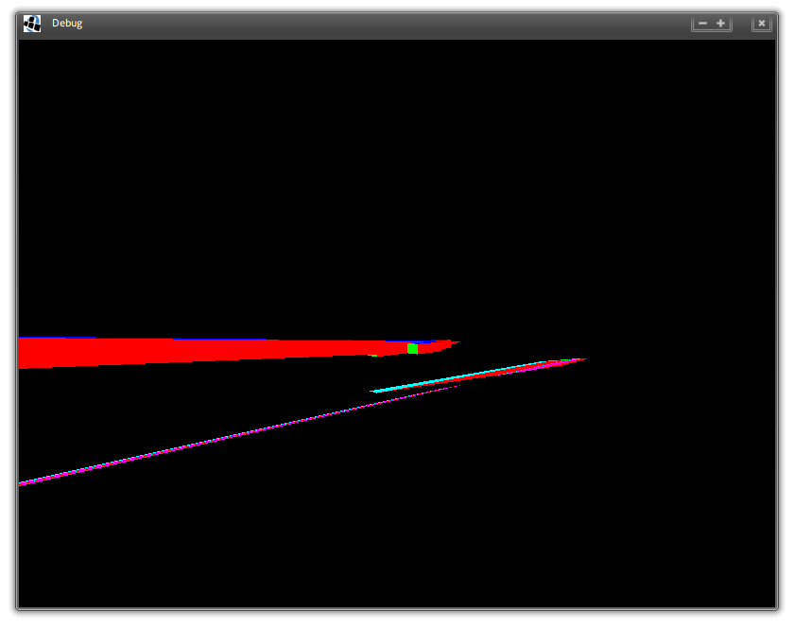Minimize the Debug window with minus button
This screenshot has height=629, width=794.
[x=702, y=24]
